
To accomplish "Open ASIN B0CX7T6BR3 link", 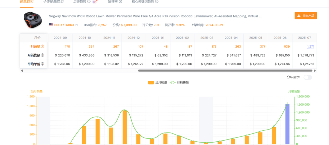I will (x=64, y=25).
